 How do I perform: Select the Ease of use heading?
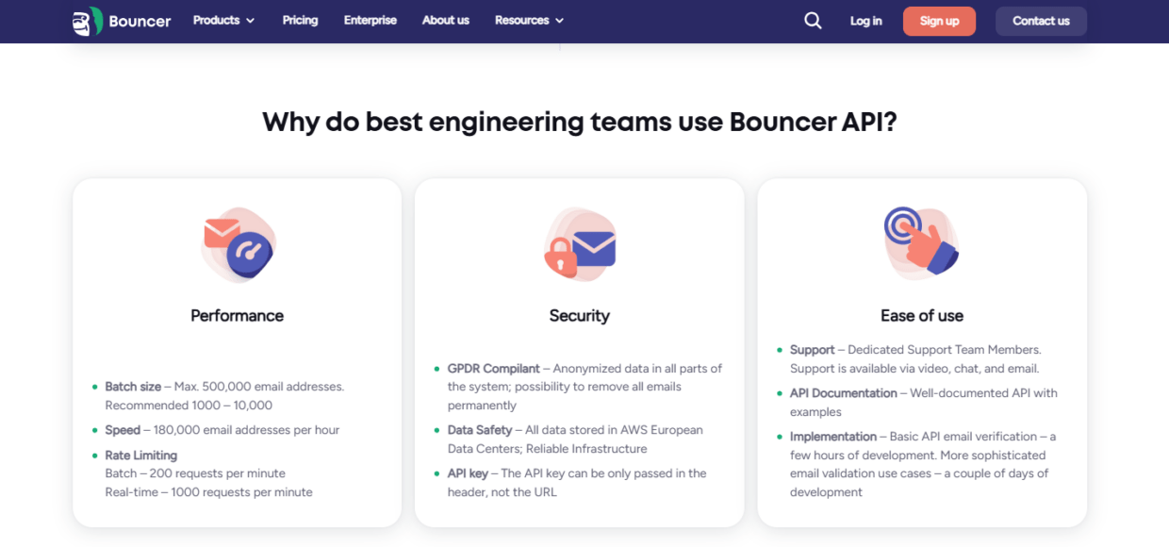pyautogui.click(x=921, y=316)
